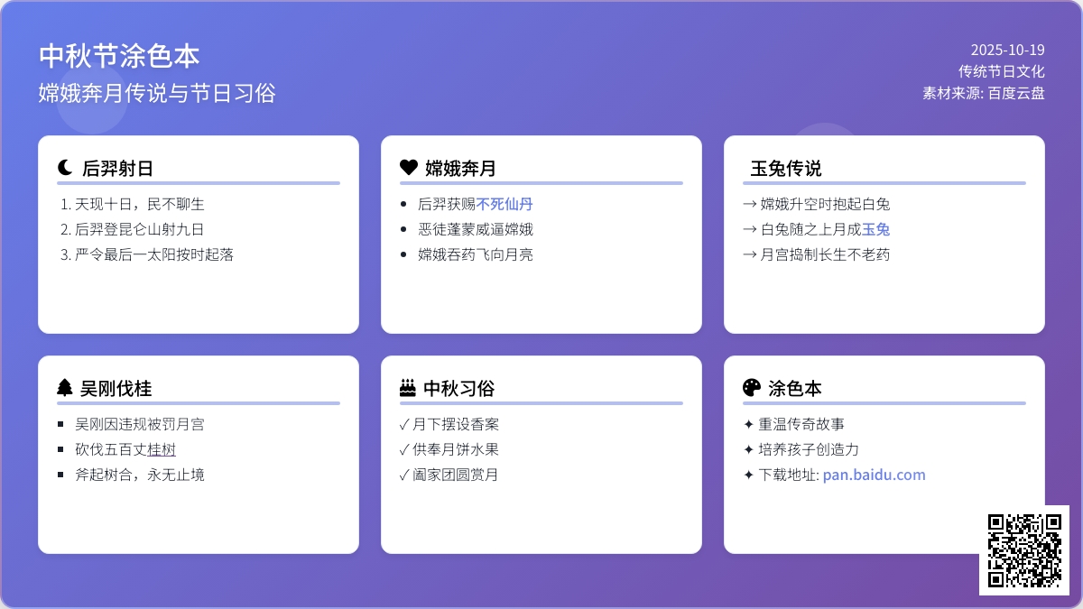Click the palette icon beside 涂色本
This screenshot has height=609, width=1083.
[x=751, y=388]
